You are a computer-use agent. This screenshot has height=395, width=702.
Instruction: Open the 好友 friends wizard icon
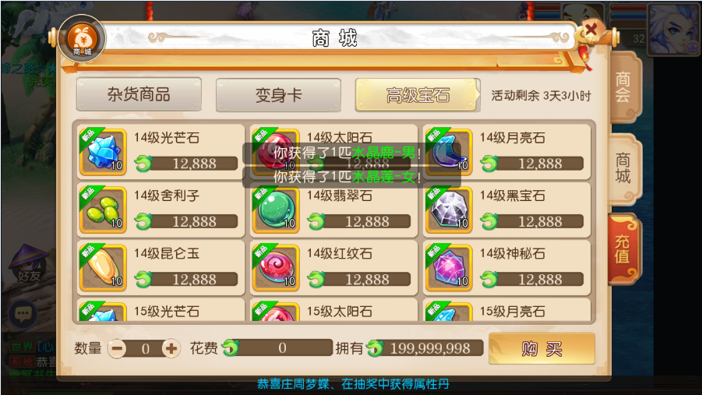pyautogui.click(x=29, y=264)
